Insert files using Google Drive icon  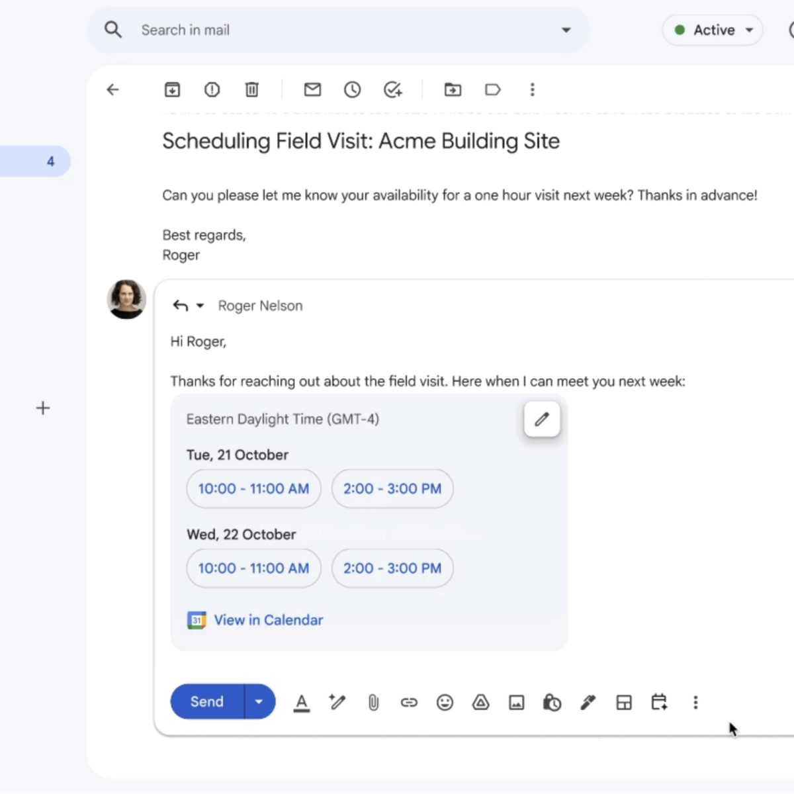(x=480, y=702)
